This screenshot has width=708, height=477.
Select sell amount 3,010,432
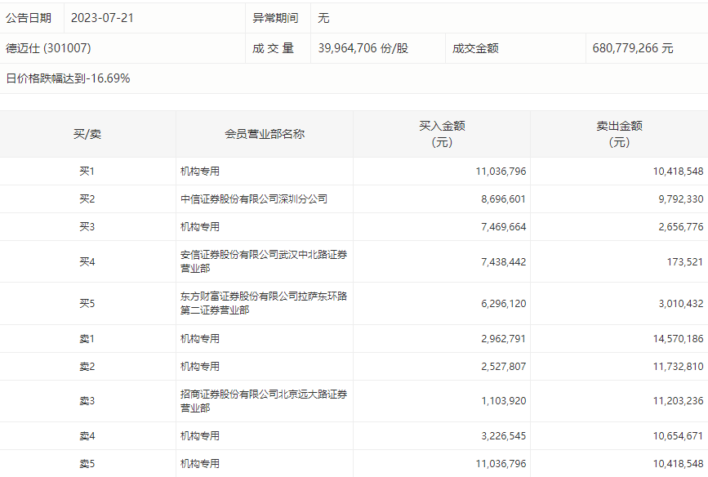pyautogui.click(x=681, y=304)
